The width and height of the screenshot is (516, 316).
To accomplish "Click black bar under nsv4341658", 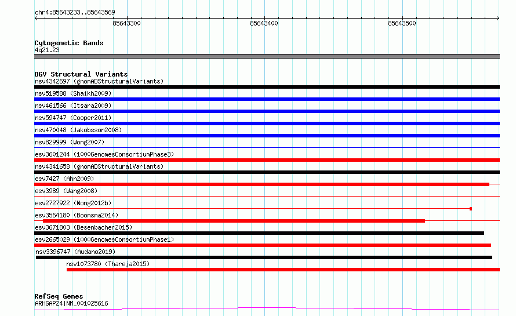I will (267, 172).
